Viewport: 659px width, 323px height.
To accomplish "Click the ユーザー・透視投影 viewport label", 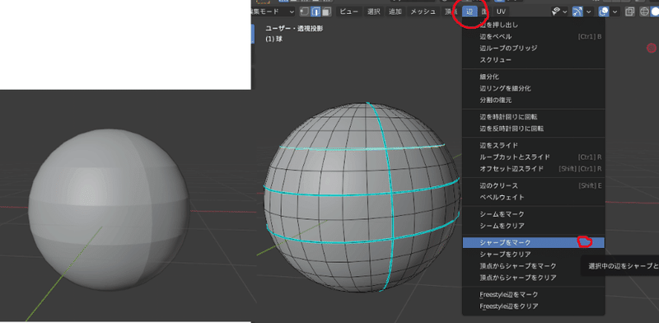I will [x=294, y=29].
